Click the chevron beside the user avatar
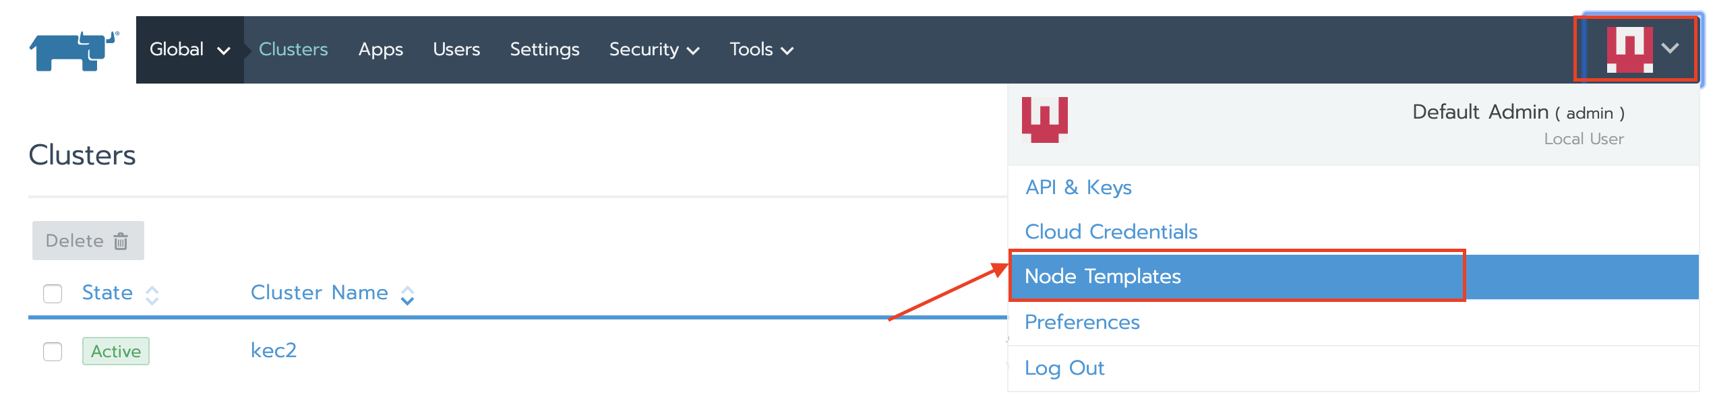This screenshot has height=403, width=1715. pos(1670,49)
